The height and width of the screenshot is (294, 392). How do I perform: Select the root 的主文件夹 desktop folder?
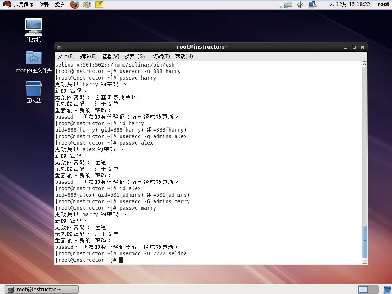pos(34,62)
